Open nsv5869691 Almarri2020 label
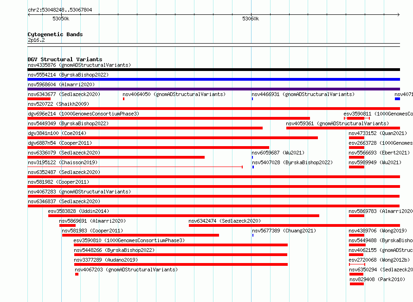The image size is (413, 302). pyautogui.click(x=92, y=221)
